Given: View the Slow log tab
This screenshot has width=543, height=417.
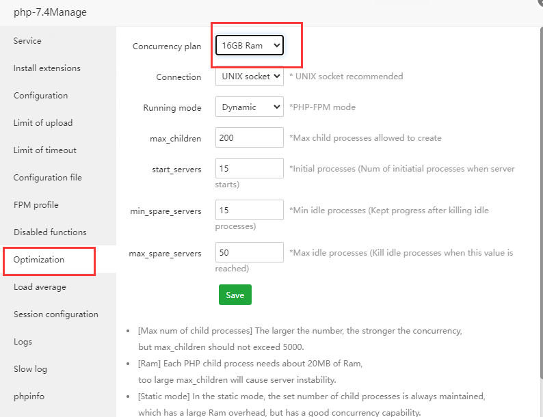Looking at the screenshot, I should tap(30, 369).
